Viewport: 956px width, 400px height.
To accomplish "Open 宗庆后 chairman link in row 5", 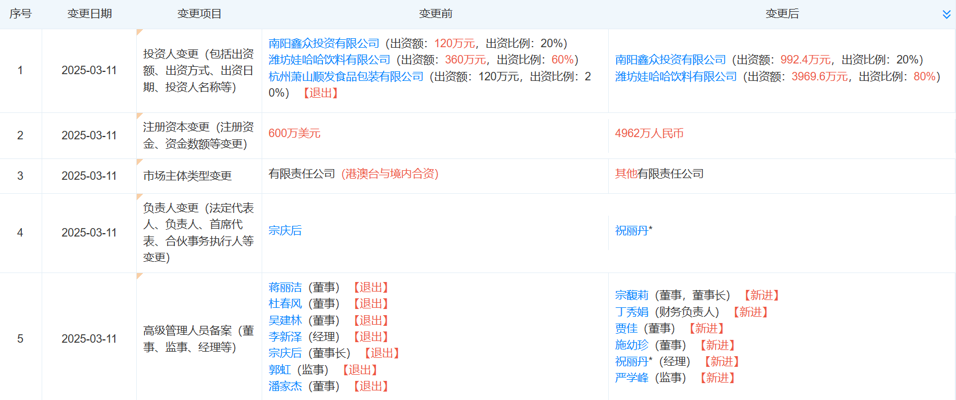I will pyautogui.click(x=285, y=353).
